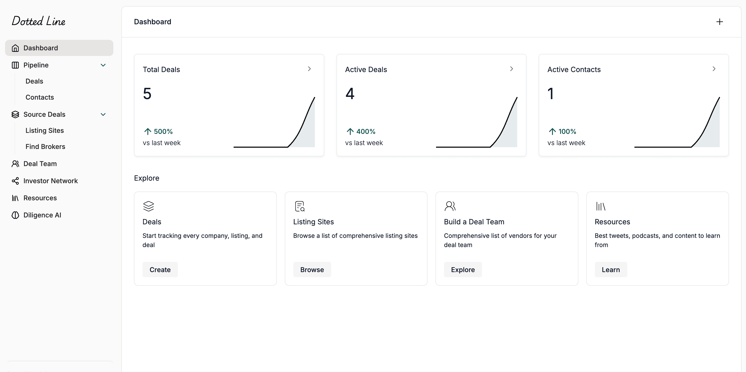Viewport: 746px width, 372px height.
Task: Click the Dashboard home icon in sidebar
Action: point(15,48)
